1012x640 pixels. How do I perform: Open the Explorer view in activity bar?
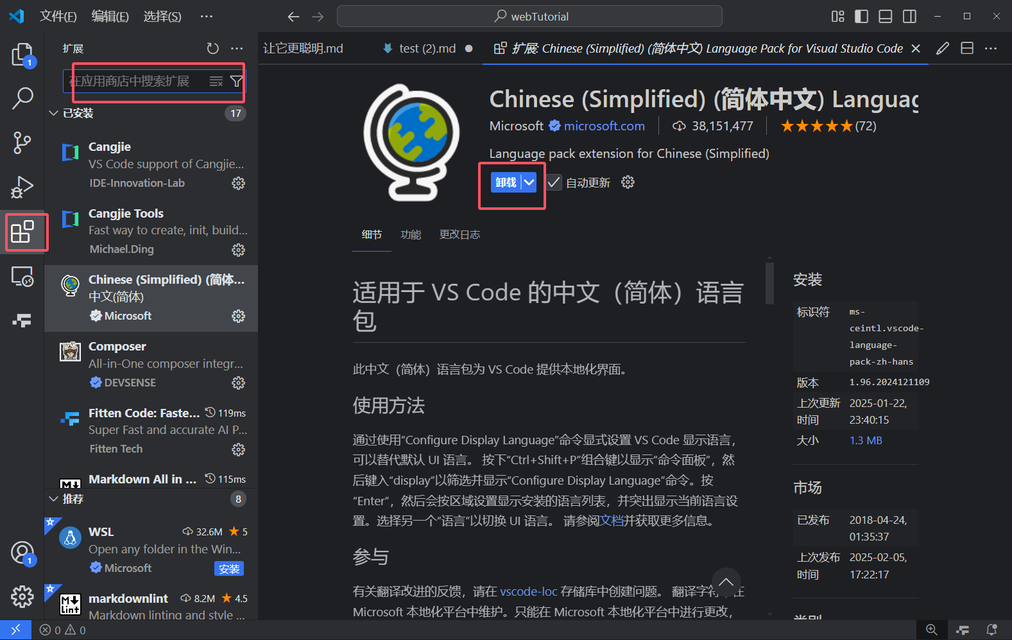coord(22,55)
